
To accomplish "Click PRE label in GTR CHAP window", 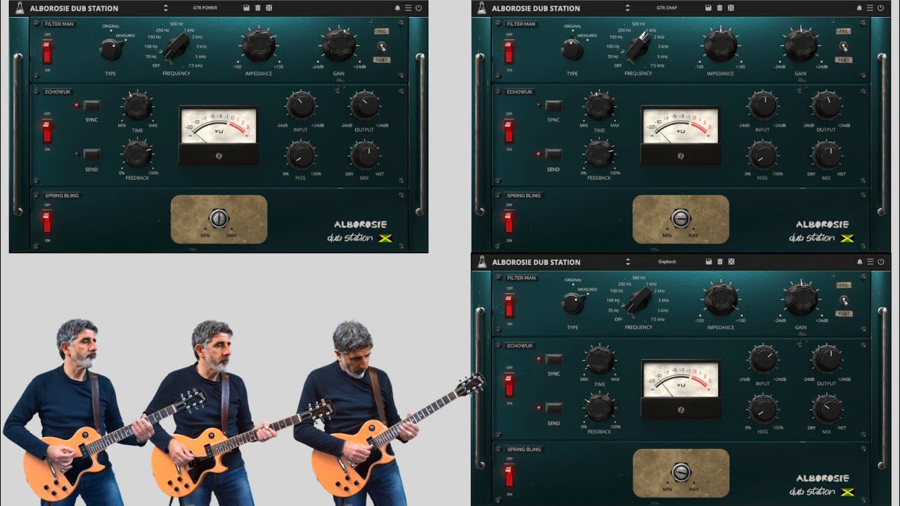I will click(844, 31).
